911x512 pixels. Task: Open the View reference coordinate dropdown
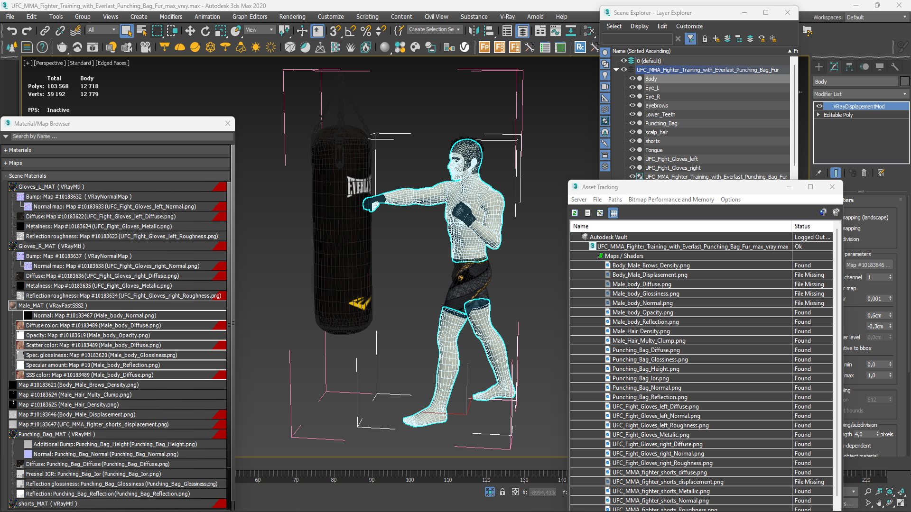[259, 30]
